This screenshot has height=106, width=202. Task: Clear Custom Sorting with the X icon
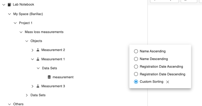click(168, 82)
